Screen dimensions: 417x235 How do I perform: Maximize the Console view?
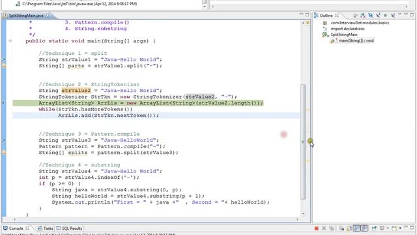412,228
